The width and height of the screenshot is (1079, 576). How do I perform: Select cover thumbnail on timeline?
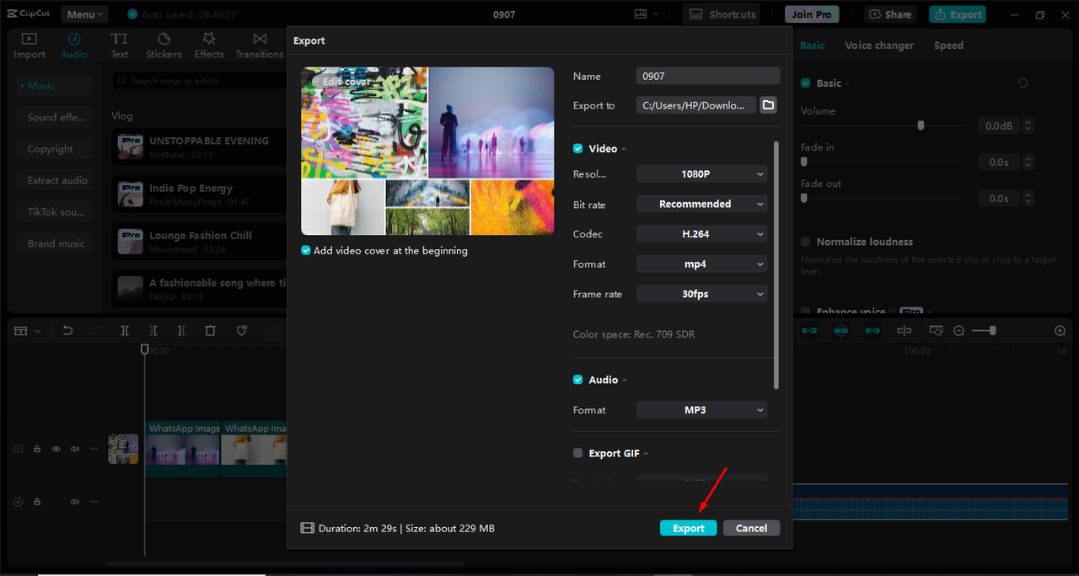pyautogui.click(x=123, y=449)
